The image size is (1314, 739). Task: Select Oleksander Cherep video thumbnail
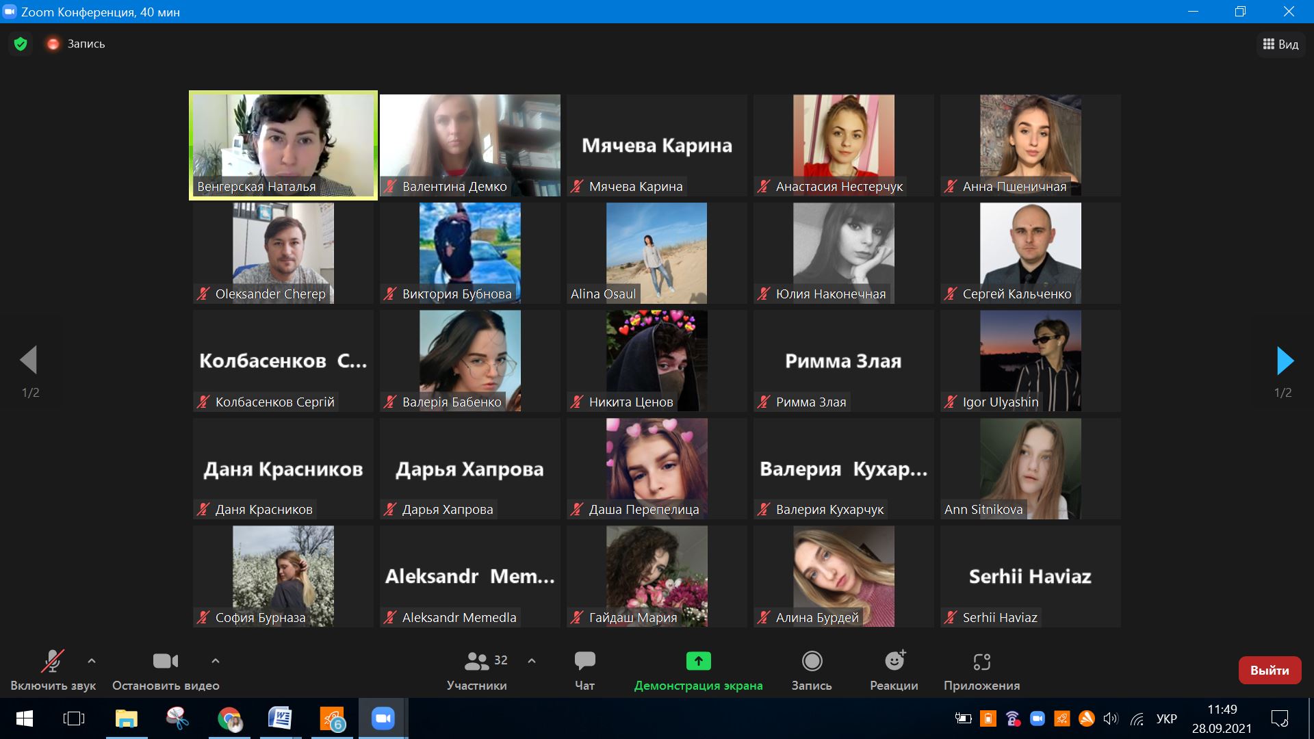[x=283, y=252]
